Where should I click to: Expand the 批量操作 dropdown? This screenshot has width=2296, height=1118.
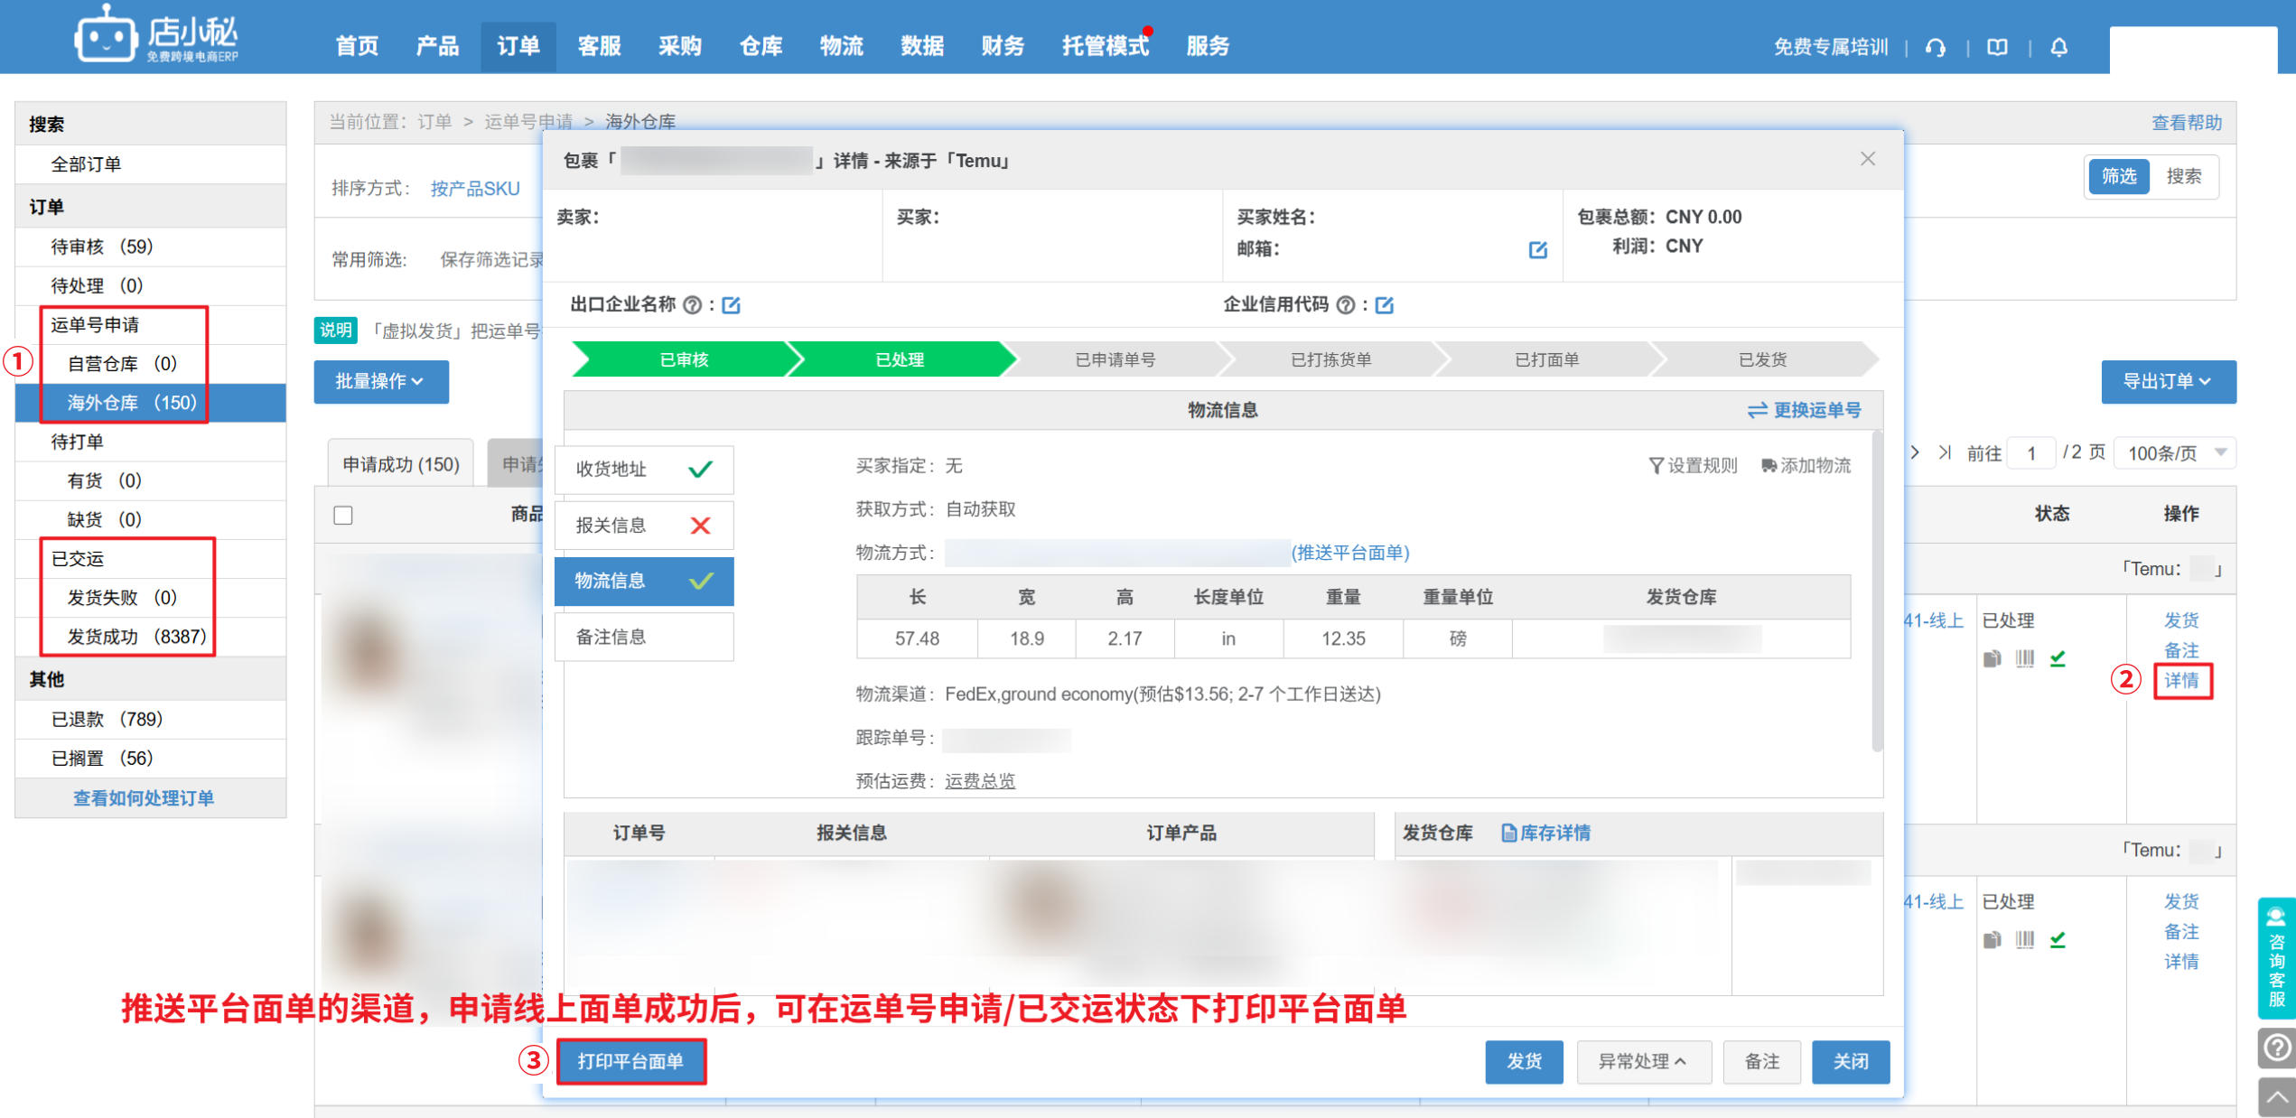(x=380, y=381)
